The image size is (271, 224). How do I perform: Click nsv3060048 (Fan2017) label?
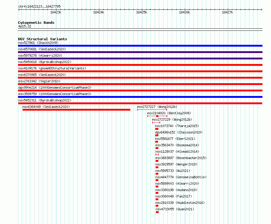[x=174, y=196]
